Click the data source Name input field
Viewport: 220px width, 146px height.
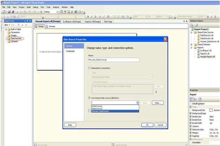pyautogui.click(x=114, y=60)
